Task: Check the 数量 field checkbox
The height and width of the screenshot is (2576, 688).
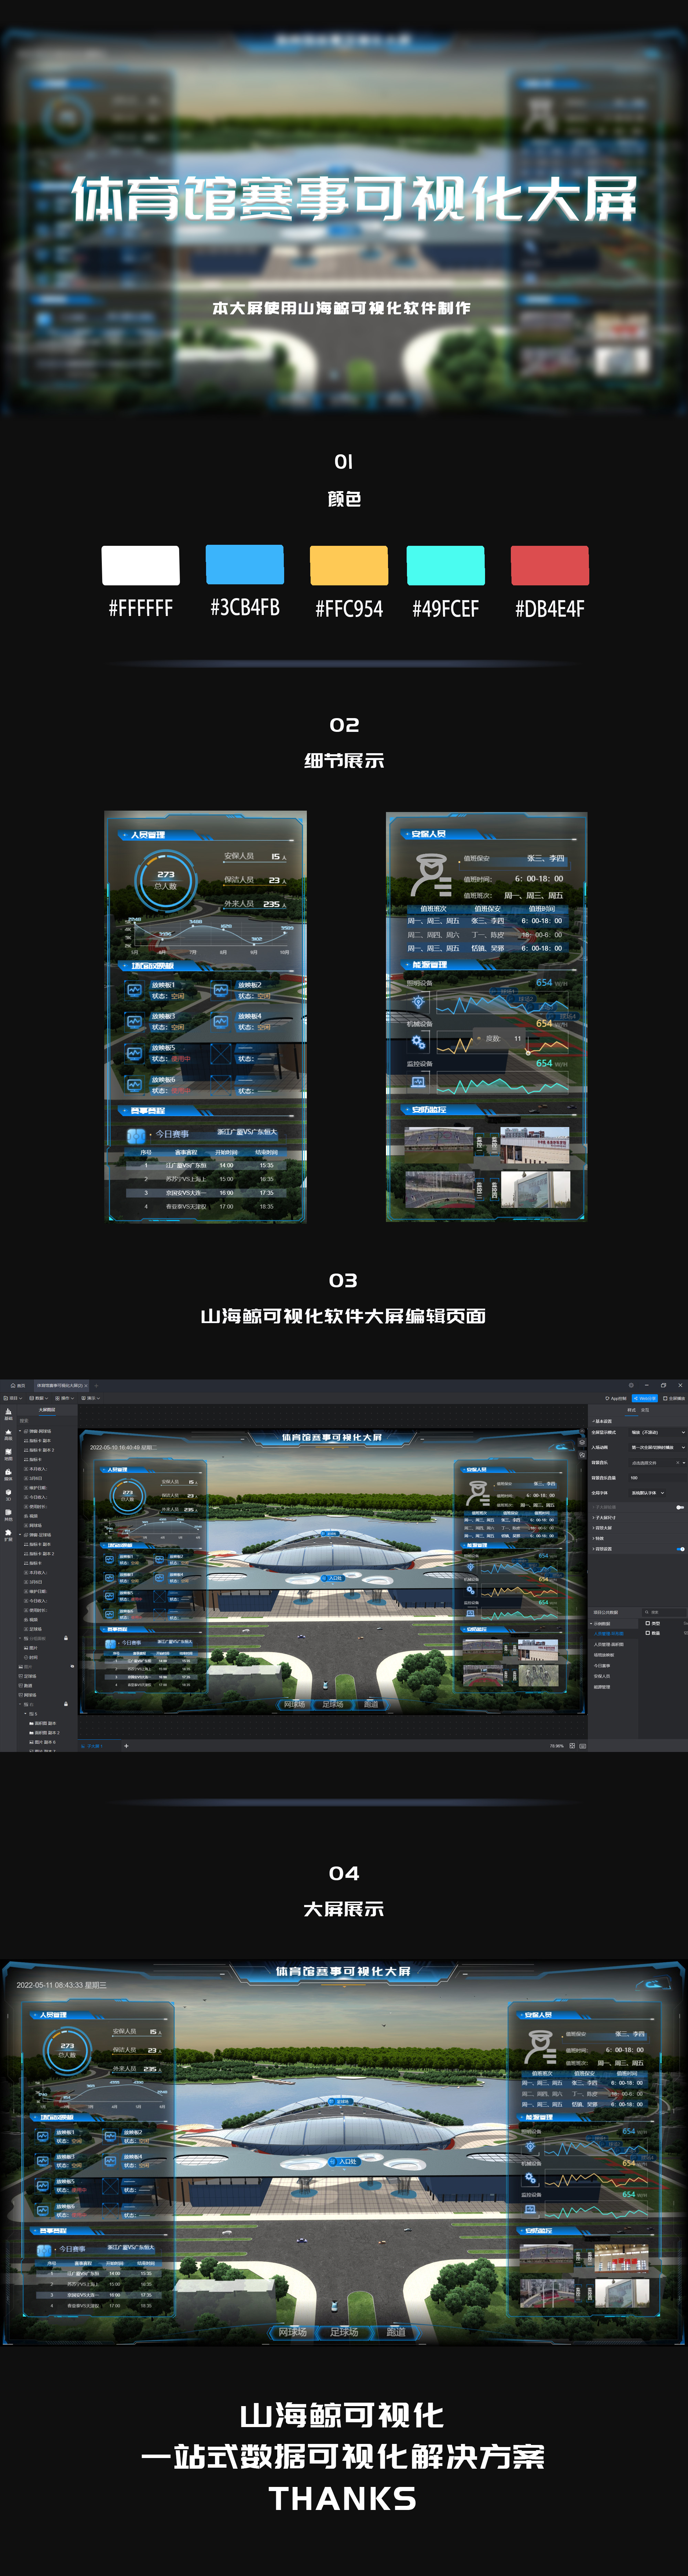Action: [648, 1633]
